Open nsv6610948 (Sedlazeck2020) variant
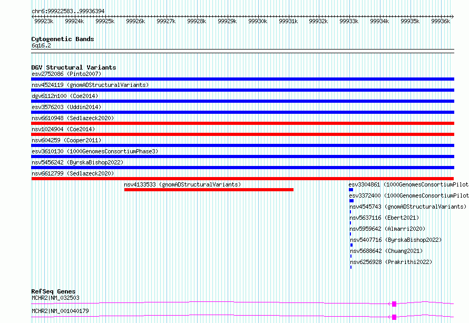The height and width of the screenshot is (323, 469). (x=73, y=118)
